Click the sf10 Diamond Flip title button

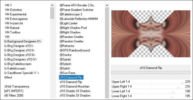(x=151, y=68)
